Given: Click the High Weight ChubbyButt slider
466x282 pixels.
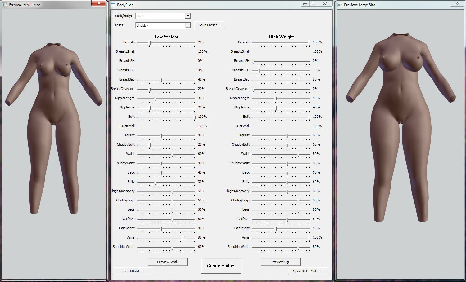Looking at the screenshot, I should (x=281, y=146).
